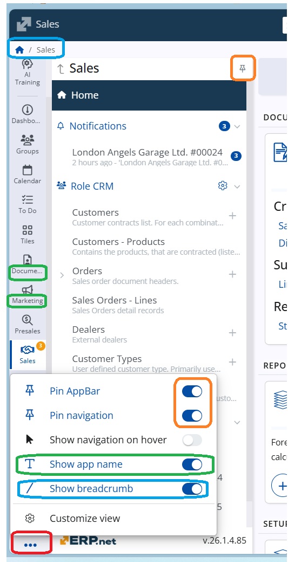
Task: Open the Groups app icon
Action: (x=28, y=139)
